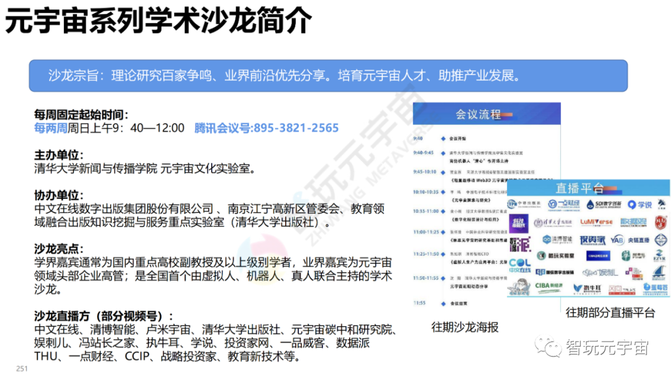Click the 中译出版社 logo
The image size is (671, 377).
point(524,204)
